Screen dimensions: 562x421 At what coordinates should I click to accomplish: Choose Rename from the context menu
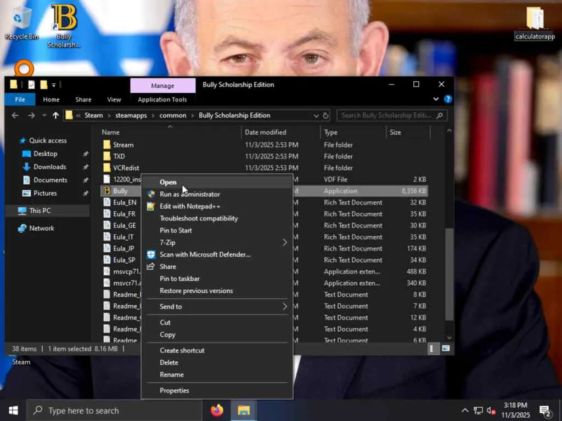coord(217,375)
